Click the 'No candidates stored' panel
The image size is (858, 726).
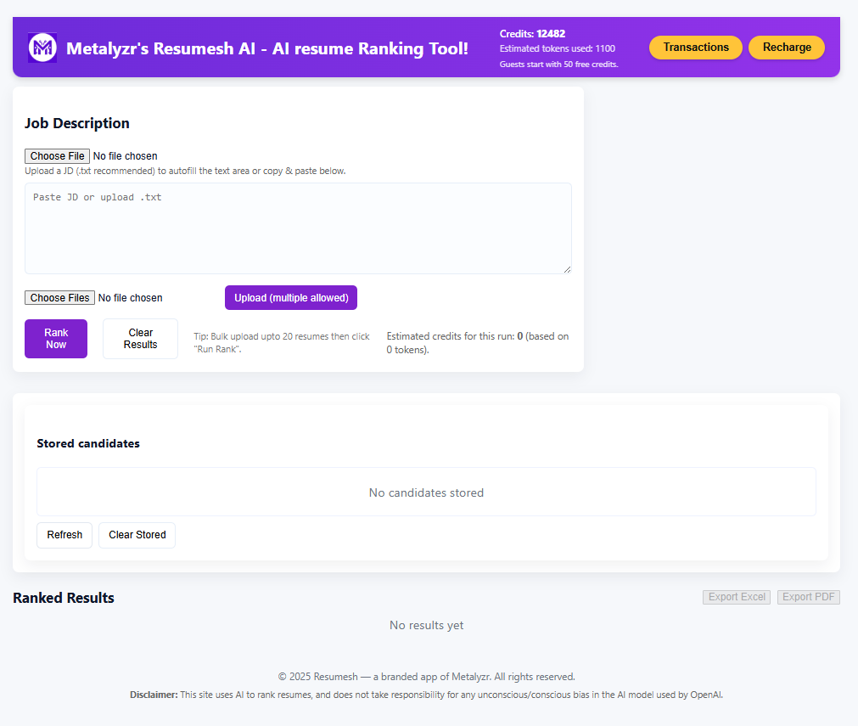426,492
